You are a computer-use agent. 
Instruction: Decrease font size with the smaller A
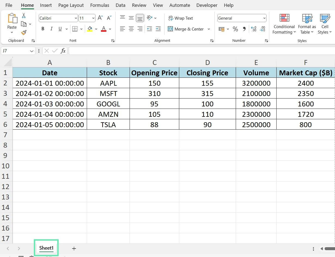109,18
